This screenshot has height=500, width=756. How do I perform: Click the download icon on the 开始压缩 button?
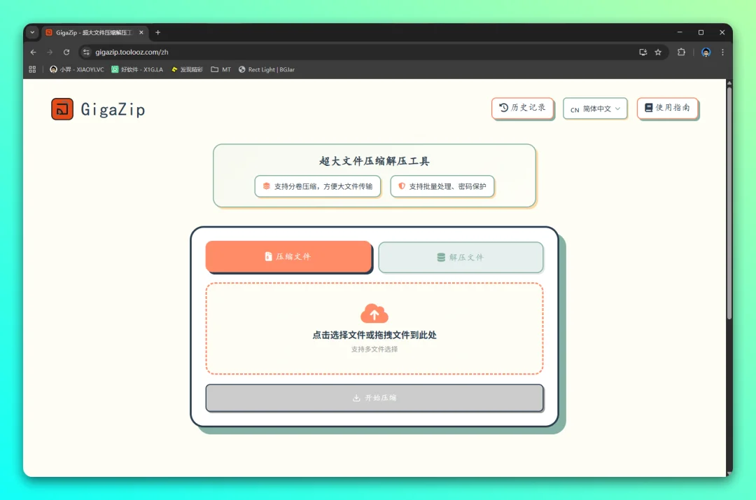pyautogui.click(x=356, y=398)
